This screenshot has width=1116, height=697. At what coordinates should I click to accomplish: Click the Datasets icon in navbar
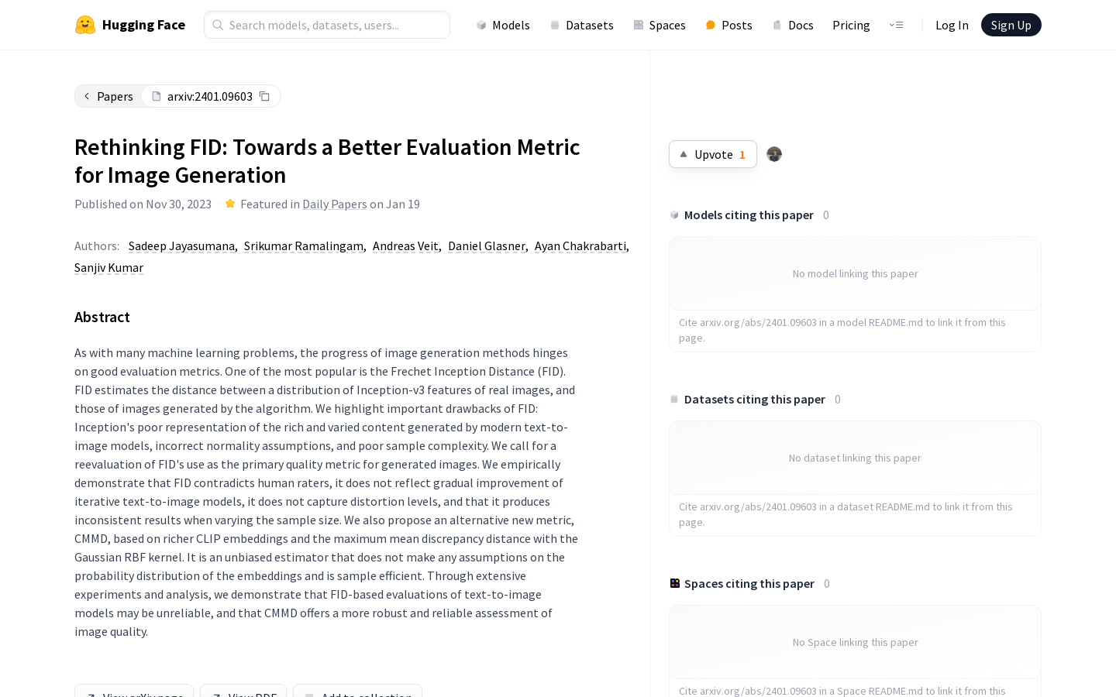pyautogui.click(x=555, y=25)
